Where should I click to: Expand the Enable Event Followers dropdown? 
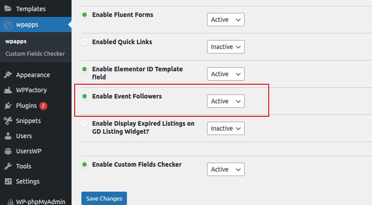pos(226,101)
